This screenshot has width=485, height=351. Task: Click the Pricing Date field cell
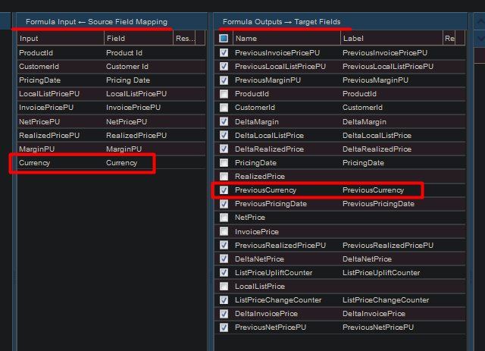click(128, 80)
